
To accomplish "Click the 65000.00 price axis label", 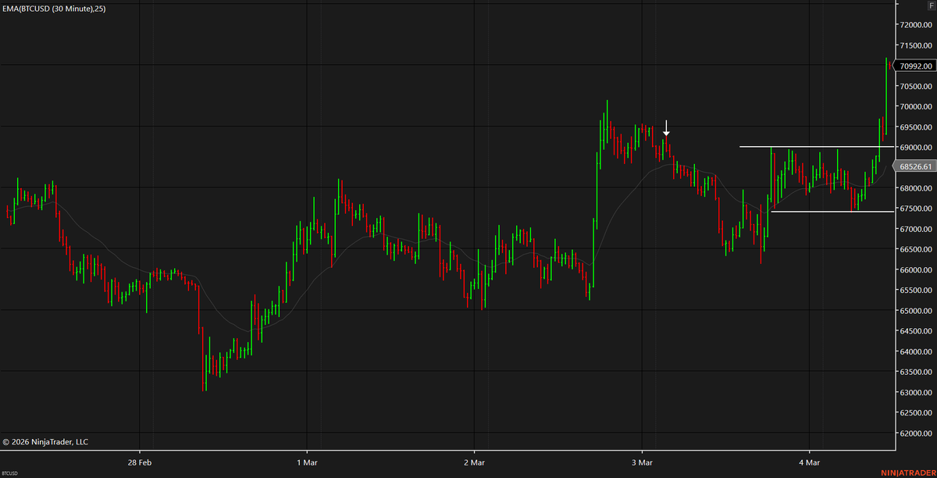I will (917, 311).
